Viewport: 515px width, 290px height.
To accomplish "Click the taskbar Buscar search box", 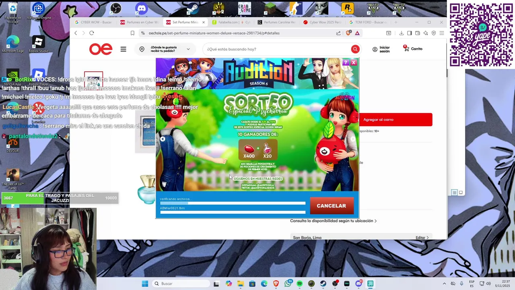I will (x=180, y=284).
